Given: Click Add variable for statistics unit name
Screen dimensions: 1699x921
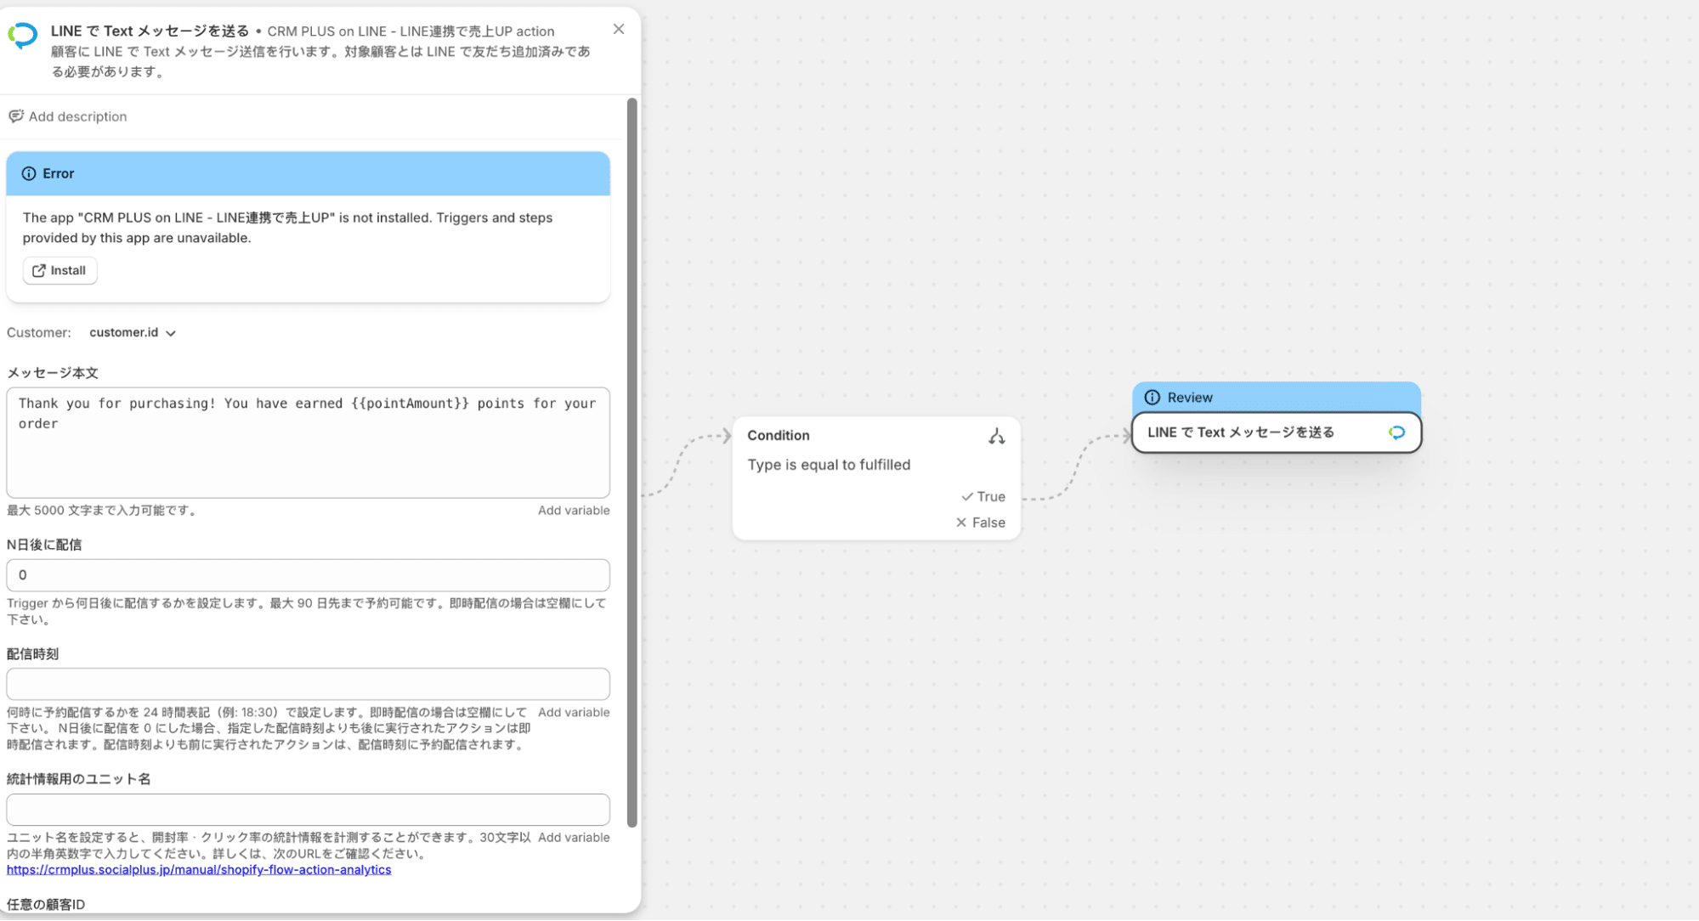Looking at the screenshot, I should [574, 838].
